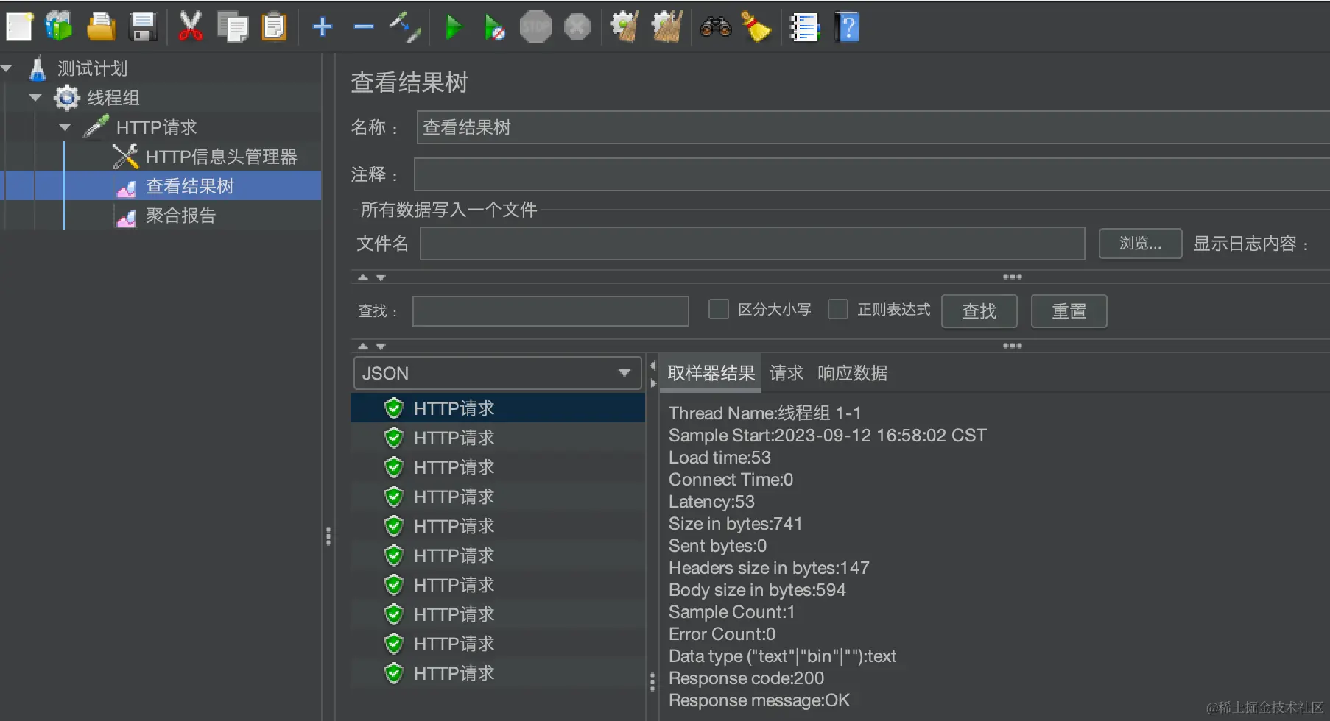This screenshot has width=1330, height=721.
Task: Select HTTP请求 sampler in test tree
Action: point(157,127)
